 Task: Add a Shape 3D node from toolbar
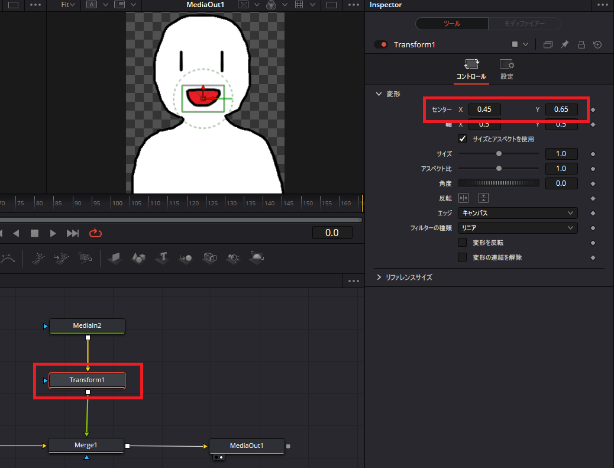tap(138, 258)
